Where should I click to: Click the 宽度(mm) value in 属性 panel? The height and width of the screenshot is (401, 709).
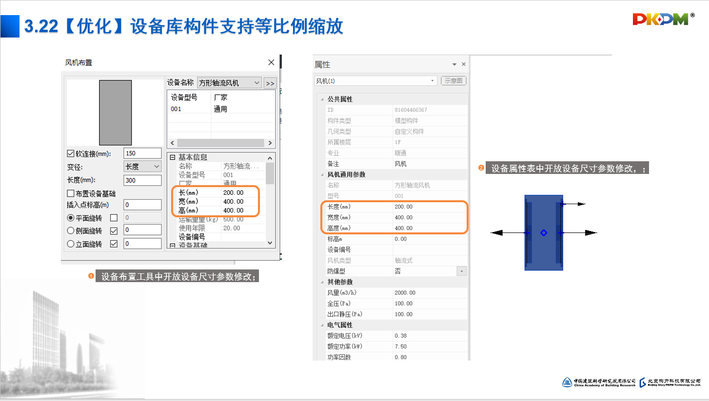pyautogui.click(x=430, y=217)
